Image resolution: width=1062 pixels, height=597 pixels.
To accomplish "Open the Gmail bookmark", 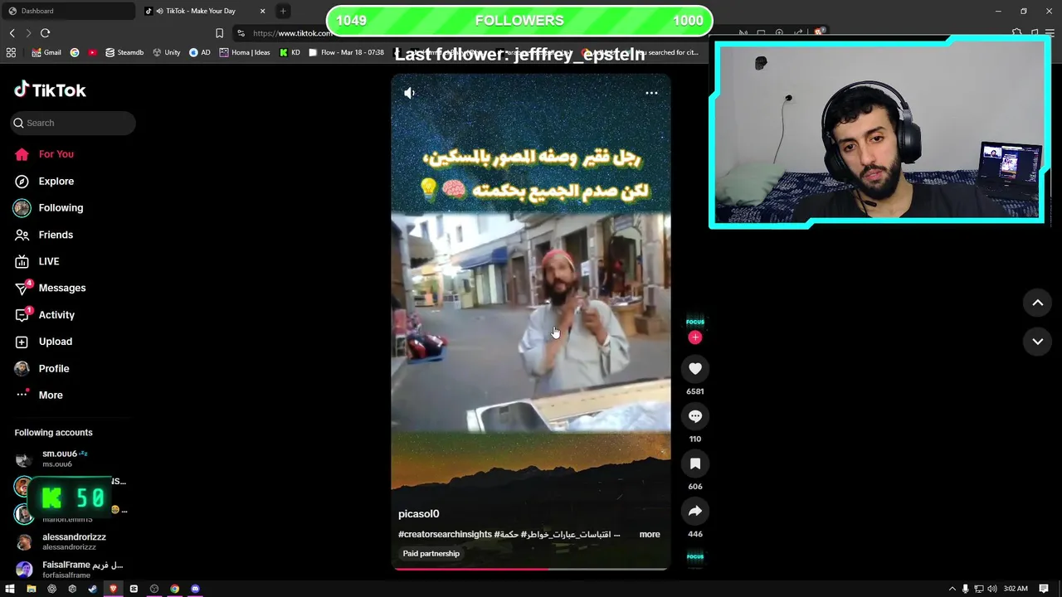I will click(46, 52).
